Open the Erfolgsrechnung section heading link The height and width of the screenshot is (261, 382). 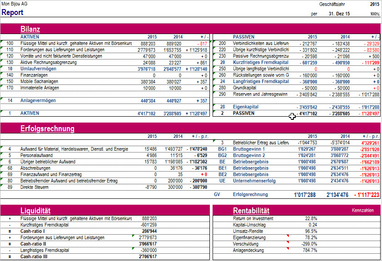tap(47, 129)
